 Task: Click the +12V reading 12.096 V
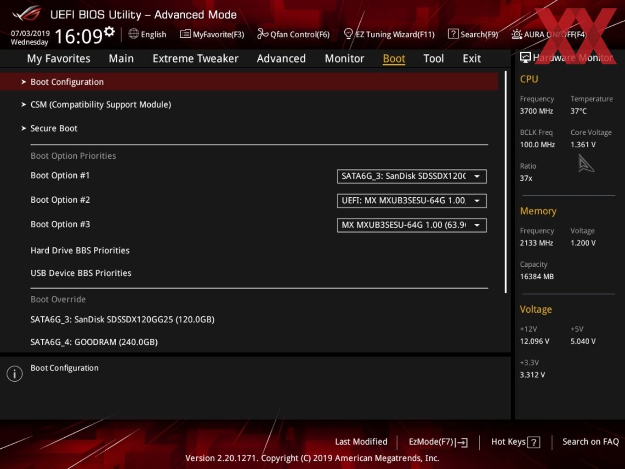[x=534, y=342]
